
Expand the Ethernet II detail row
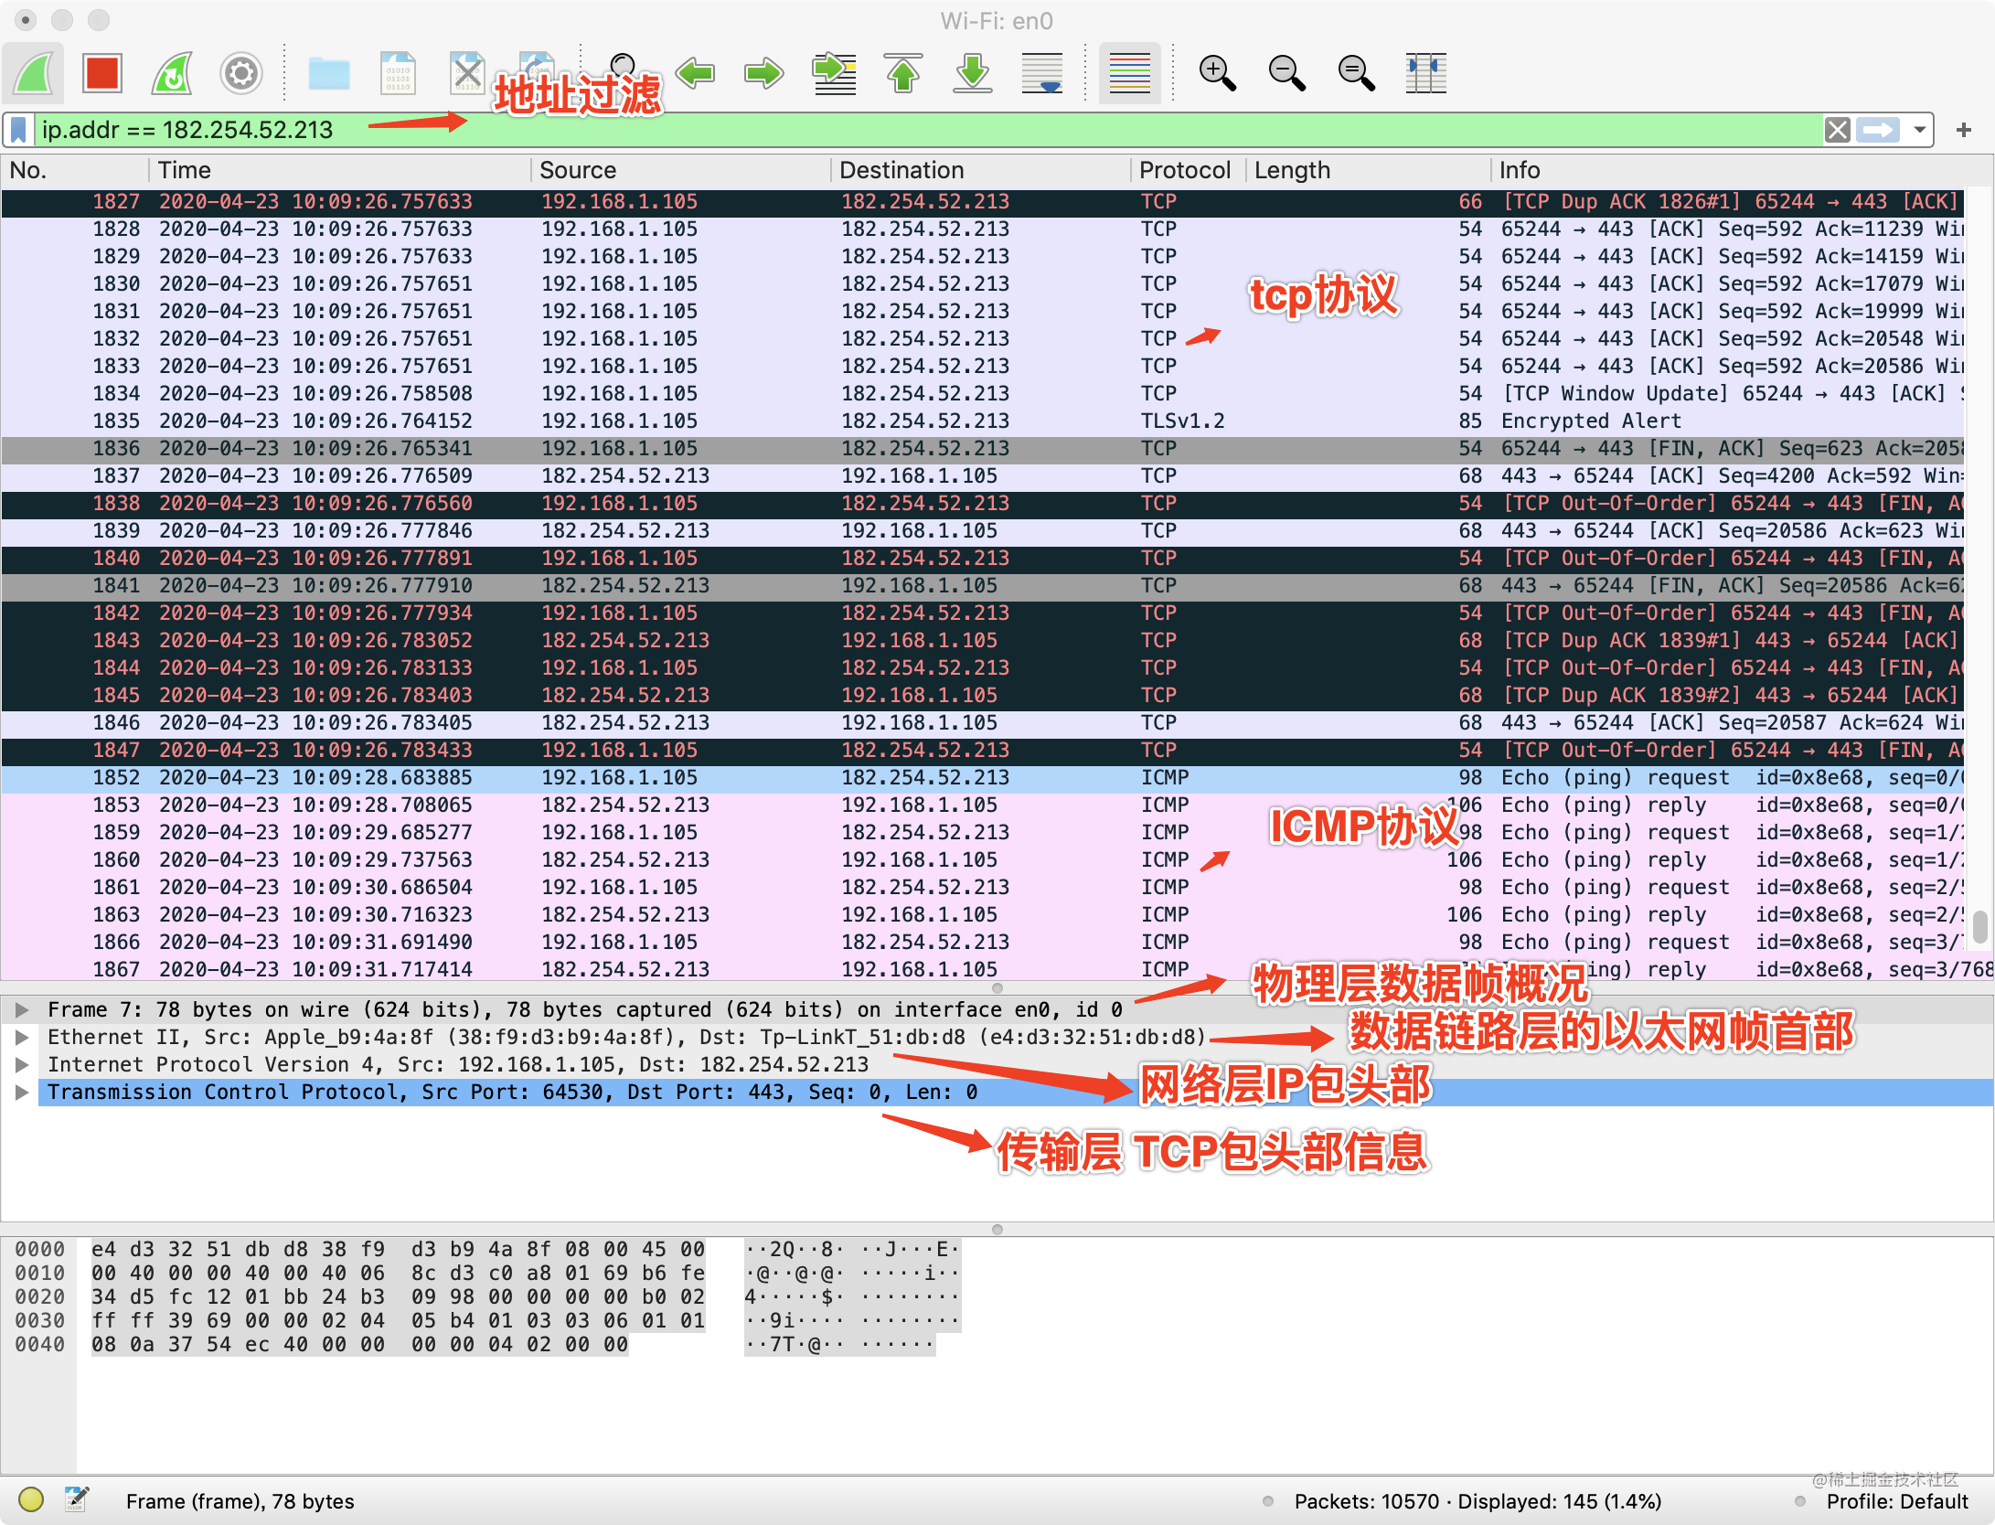(22, 1037)
